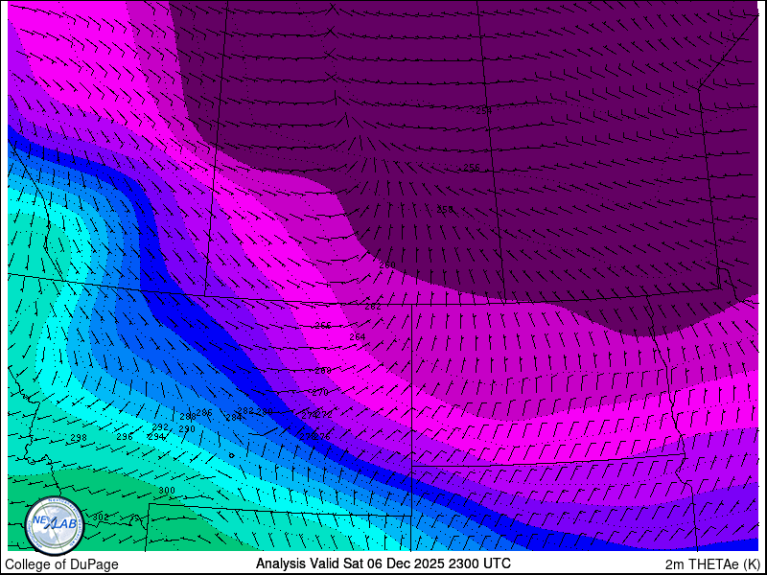Click the 294 contour label
The height and width of the screenshot is (575, 767).
coord(156,437)
